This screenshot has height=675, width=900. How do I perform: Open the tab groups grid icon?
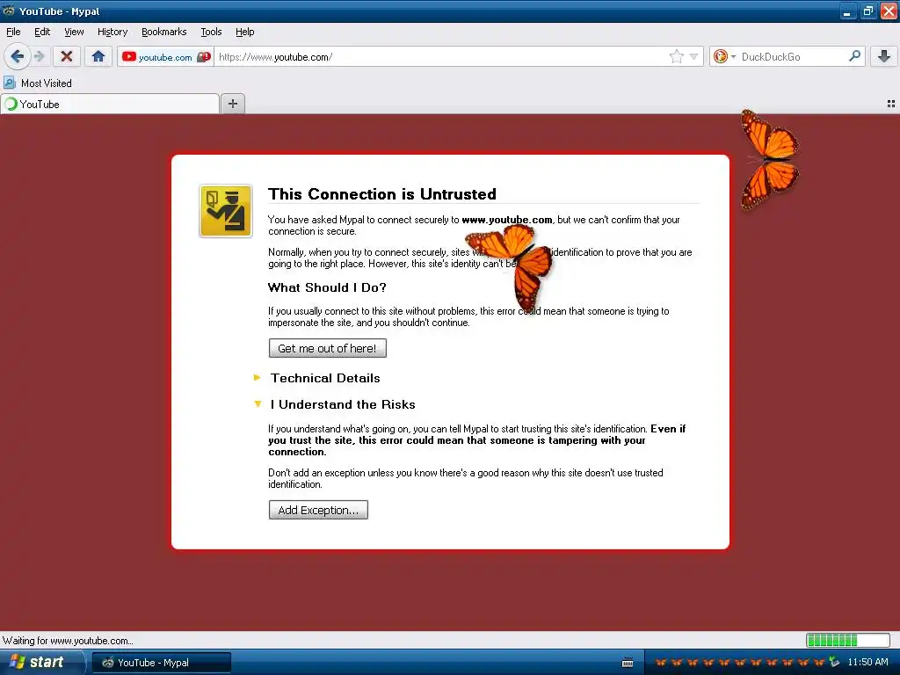[x=891, y=104]
